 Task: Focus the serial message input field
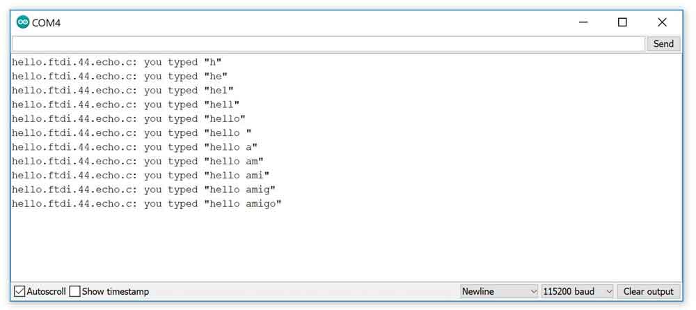pyautogui.click(x=329, y=44)
